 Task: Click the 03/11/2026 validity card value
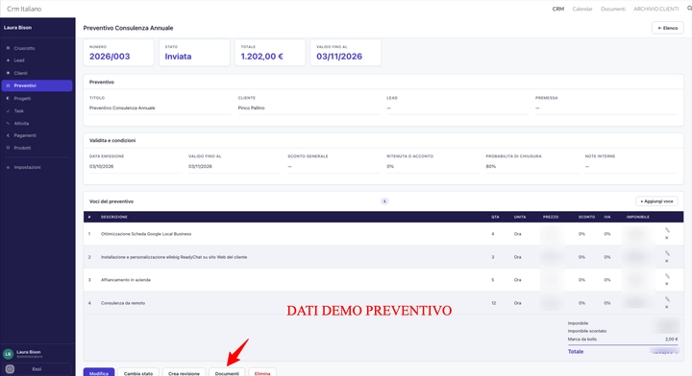click(x=339, y=57)
